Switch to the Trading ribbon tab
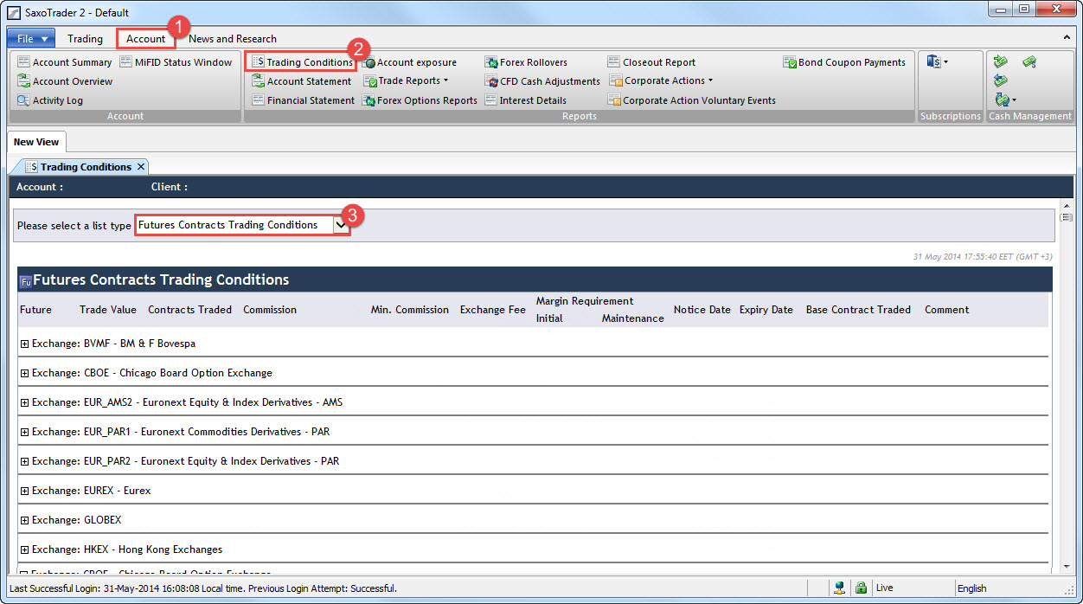Image resolution: width=1083 pixels, height=604 pixels. [85, 39]
